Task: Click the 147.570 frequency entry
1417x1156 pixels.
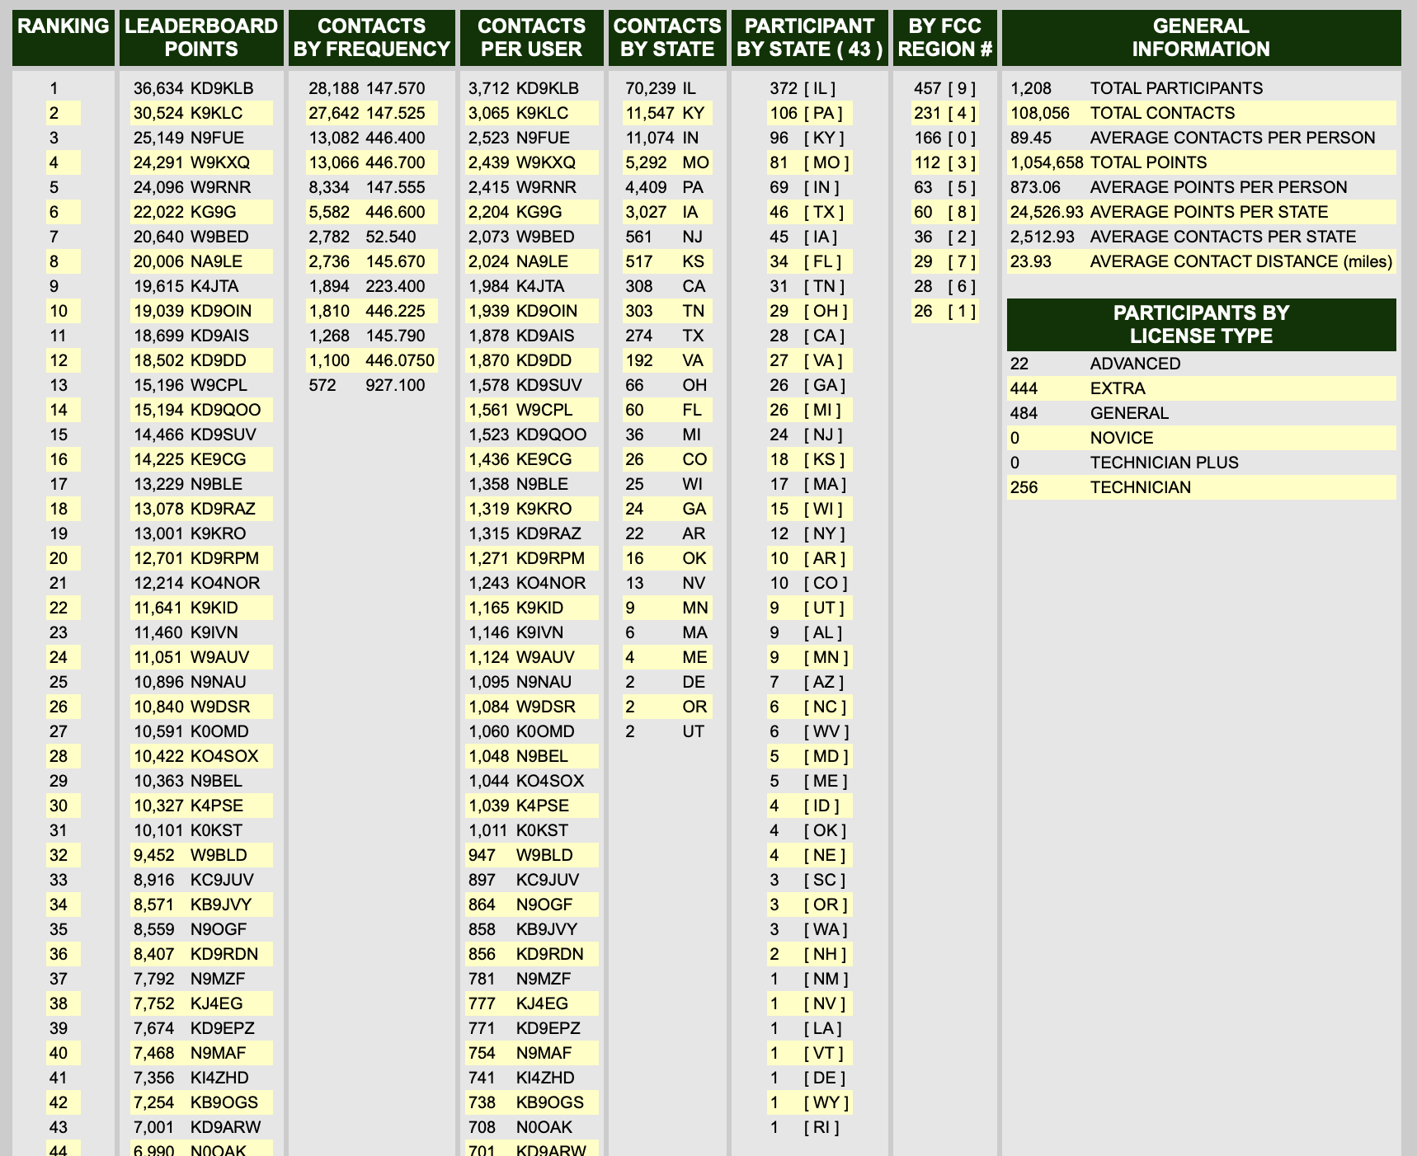Action: (395, 88)
